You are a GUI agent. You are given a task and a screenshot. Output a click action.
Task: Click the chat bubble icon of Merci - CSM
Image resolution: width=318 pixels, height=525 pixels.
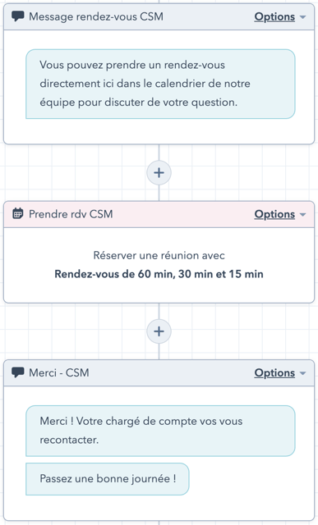point(18,372)
